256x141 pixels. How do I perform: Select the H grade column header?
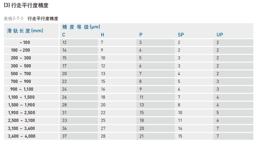103,35
